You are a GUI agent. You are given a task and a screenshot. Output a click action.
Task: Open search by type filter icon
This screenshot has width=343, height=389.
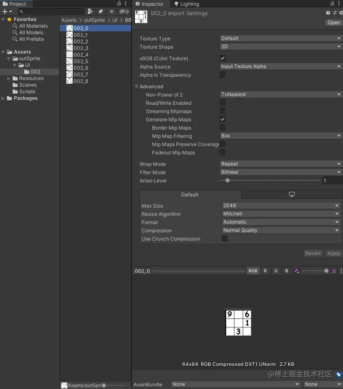[x=90, y=11]
